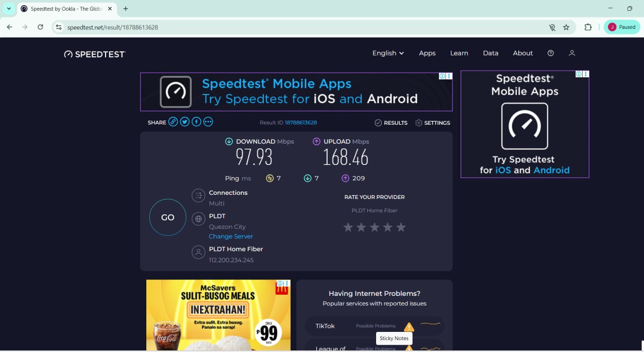Open more share options ellipsis icon
The height and width of the screenshot is (352, 644).
click(208, 122)
